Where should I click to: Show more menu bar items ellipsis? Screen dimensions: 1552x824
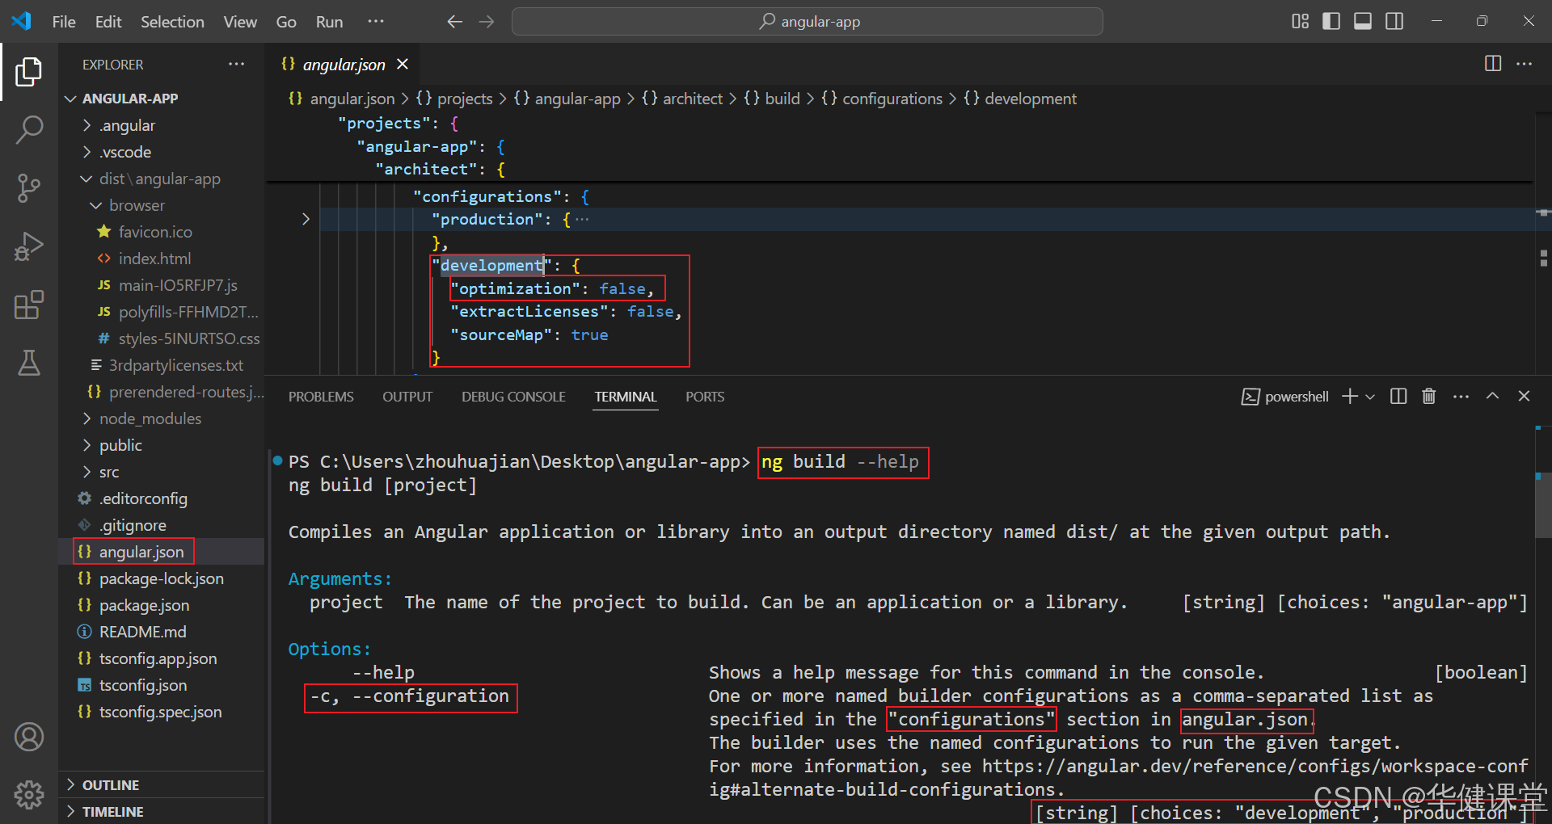click(376, 22)
